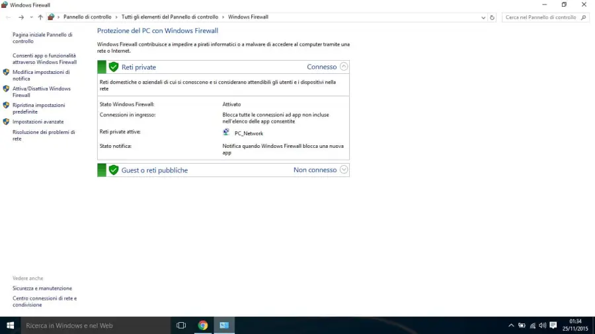Go up one level with Up arrow
The height and width of the screenshot is (334, 595).
pyautogui.click(x=40, y=17)
